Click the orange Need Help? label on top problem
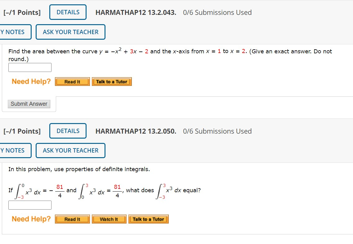 pyautogui.click(x=31, y=81)
